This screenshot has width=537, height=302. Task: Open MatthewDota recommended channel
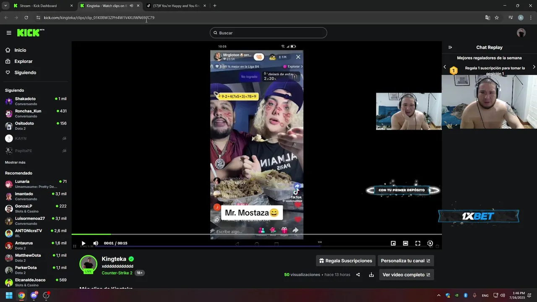coord(36,258)
